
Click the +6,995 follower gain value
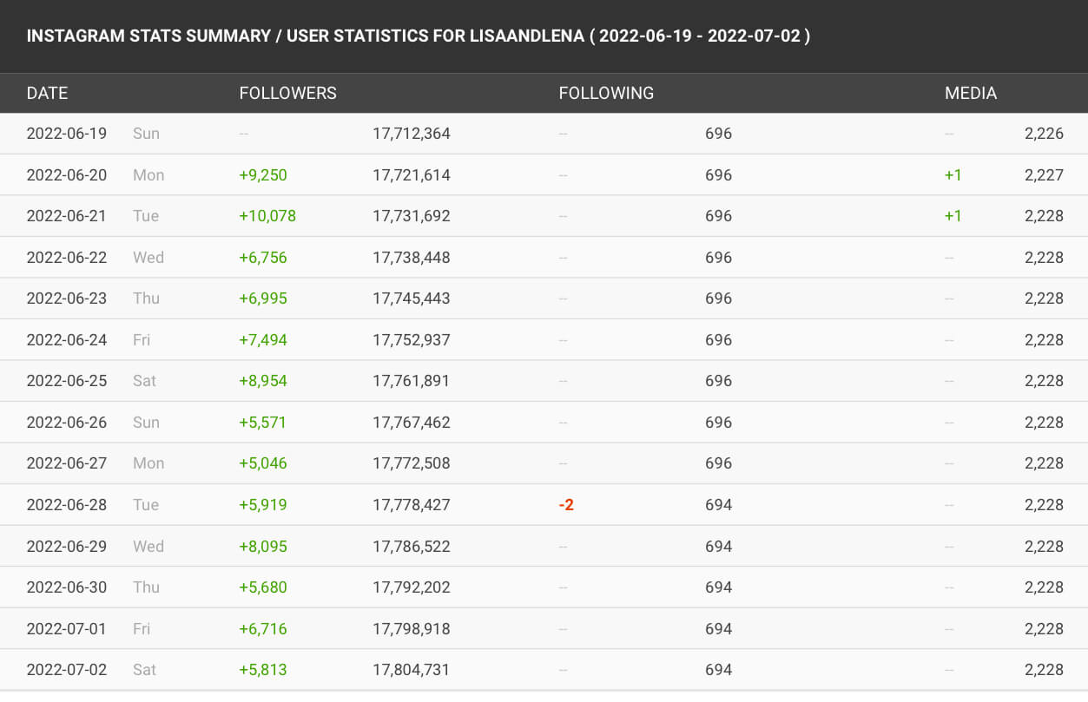pos(263,299)
